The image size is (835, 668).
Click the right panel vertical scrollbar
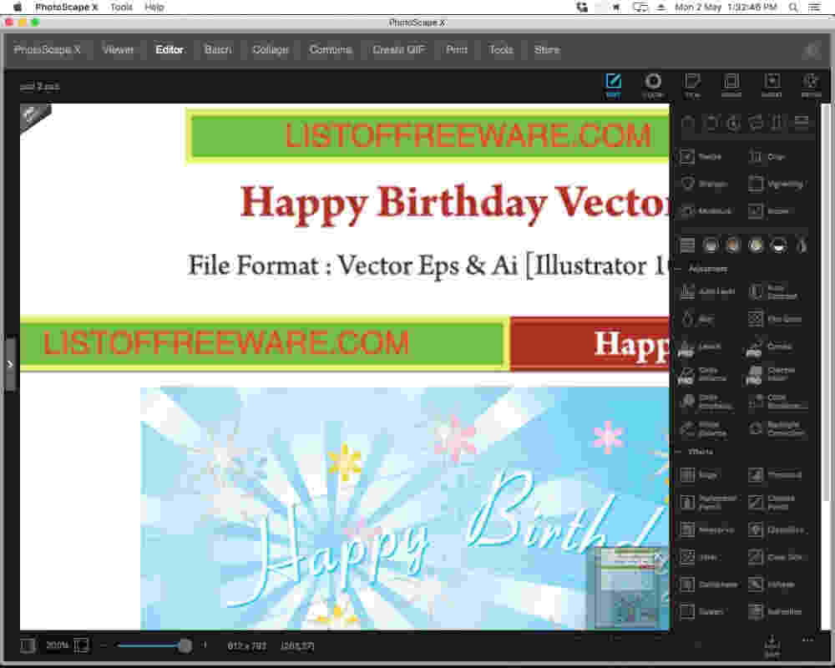[x=826, y=304]
